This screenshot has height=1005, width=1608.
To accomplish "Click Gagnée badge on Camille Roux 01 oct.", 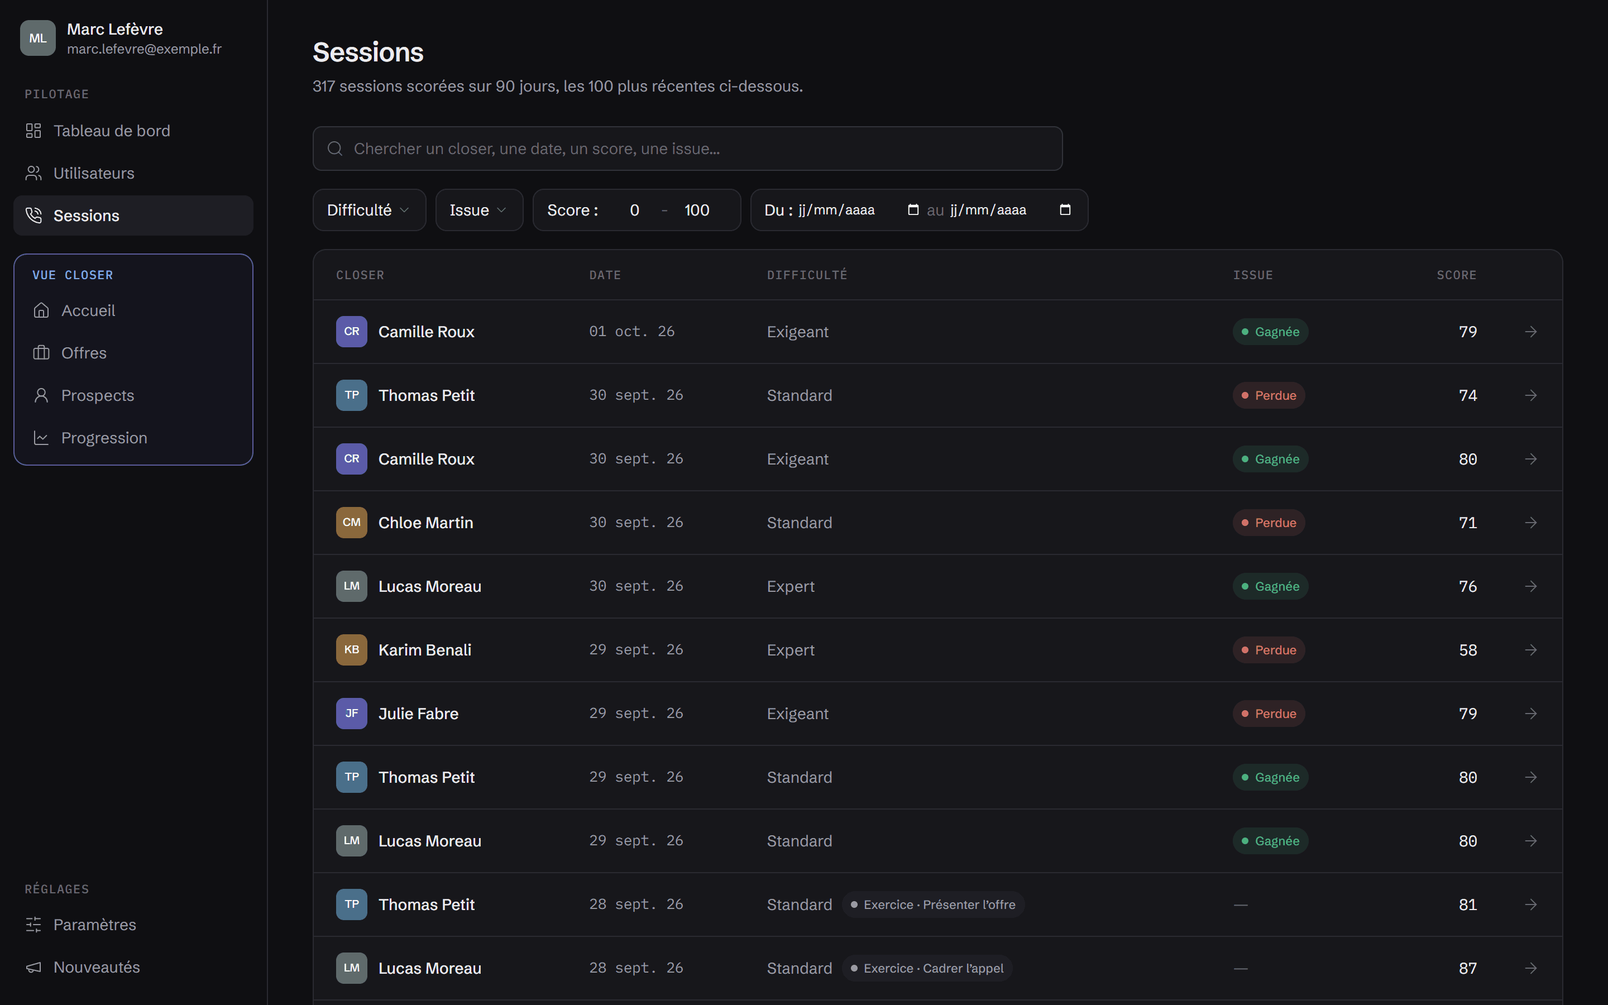I will click(x=1270, y=332).
